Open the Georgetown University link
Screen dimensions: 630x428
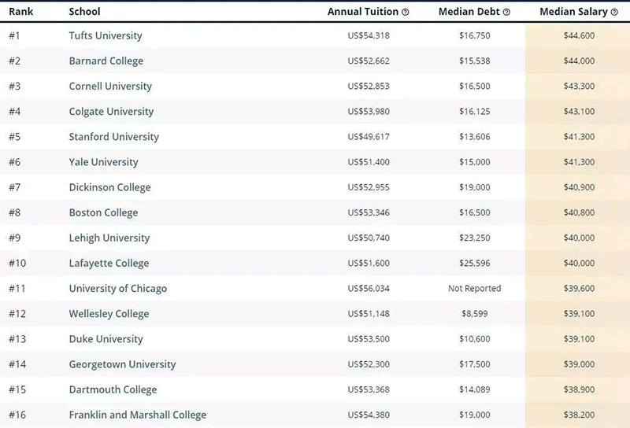(x=123, y=364)
